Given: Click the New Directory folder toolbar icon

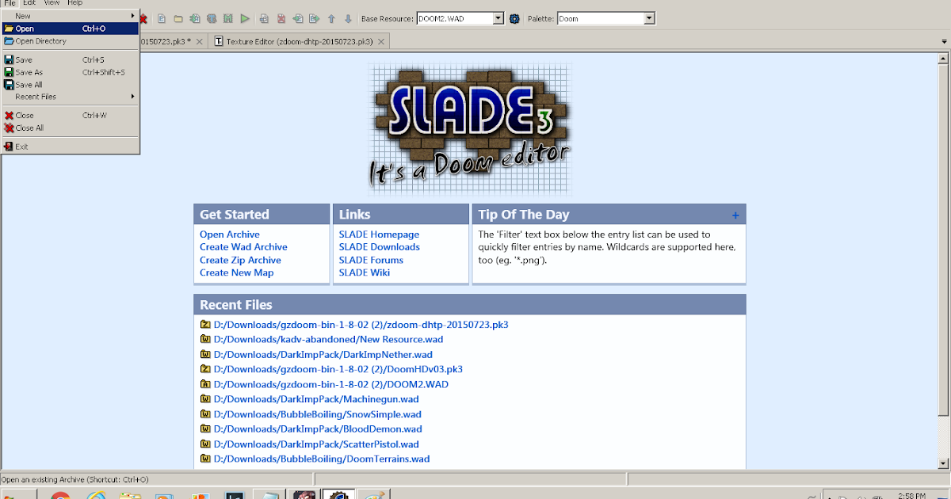Looking at the screenshot, I should [178, 18].
